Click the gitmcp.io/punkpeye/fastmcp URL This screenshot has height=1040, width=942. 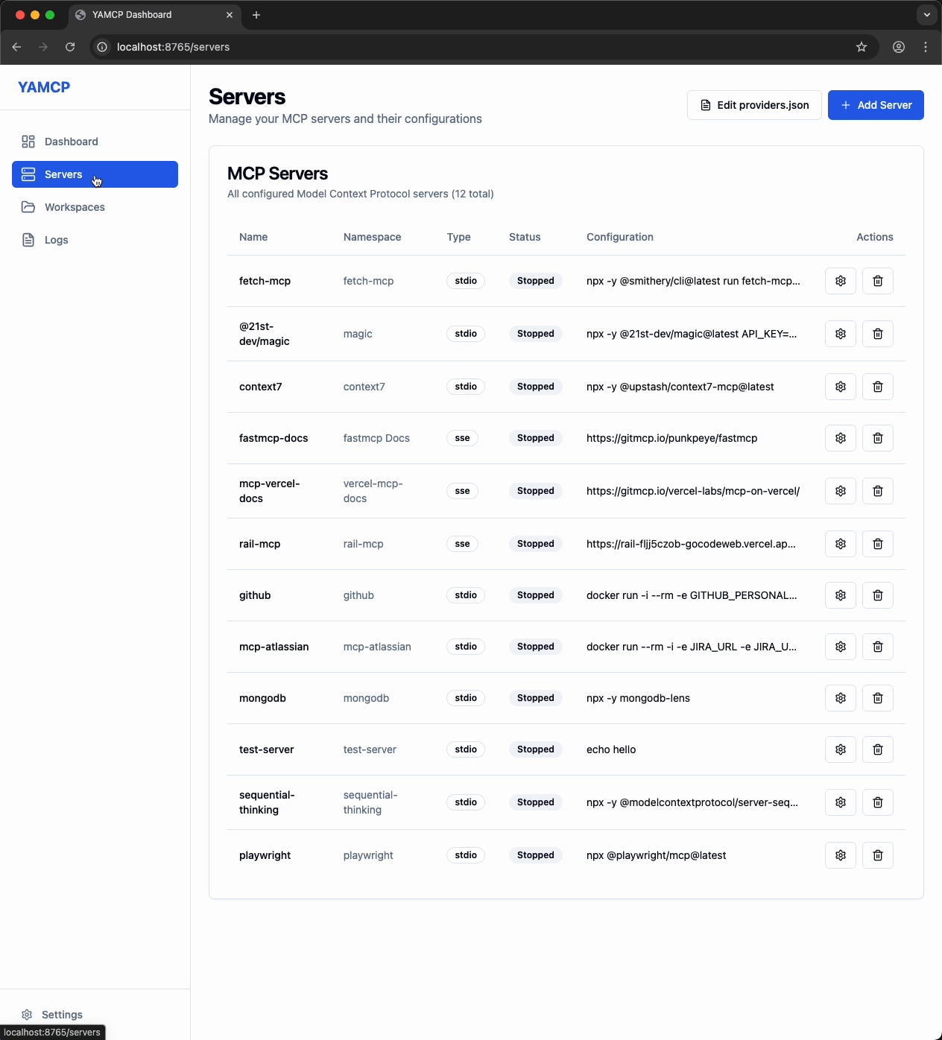tap(671, 438)
